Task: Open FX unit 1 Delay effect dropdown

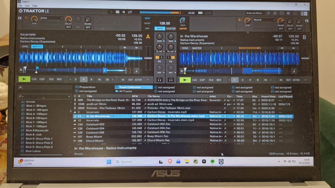Action: click(52, 18)
